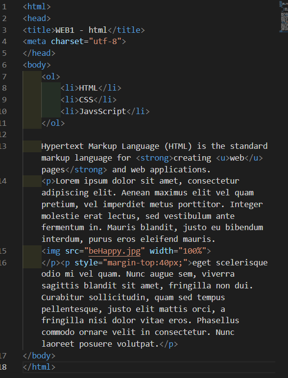The width and height of the screenshot is (288, 378).
Task: Click the closing body tag
Action: coord(39,355)
